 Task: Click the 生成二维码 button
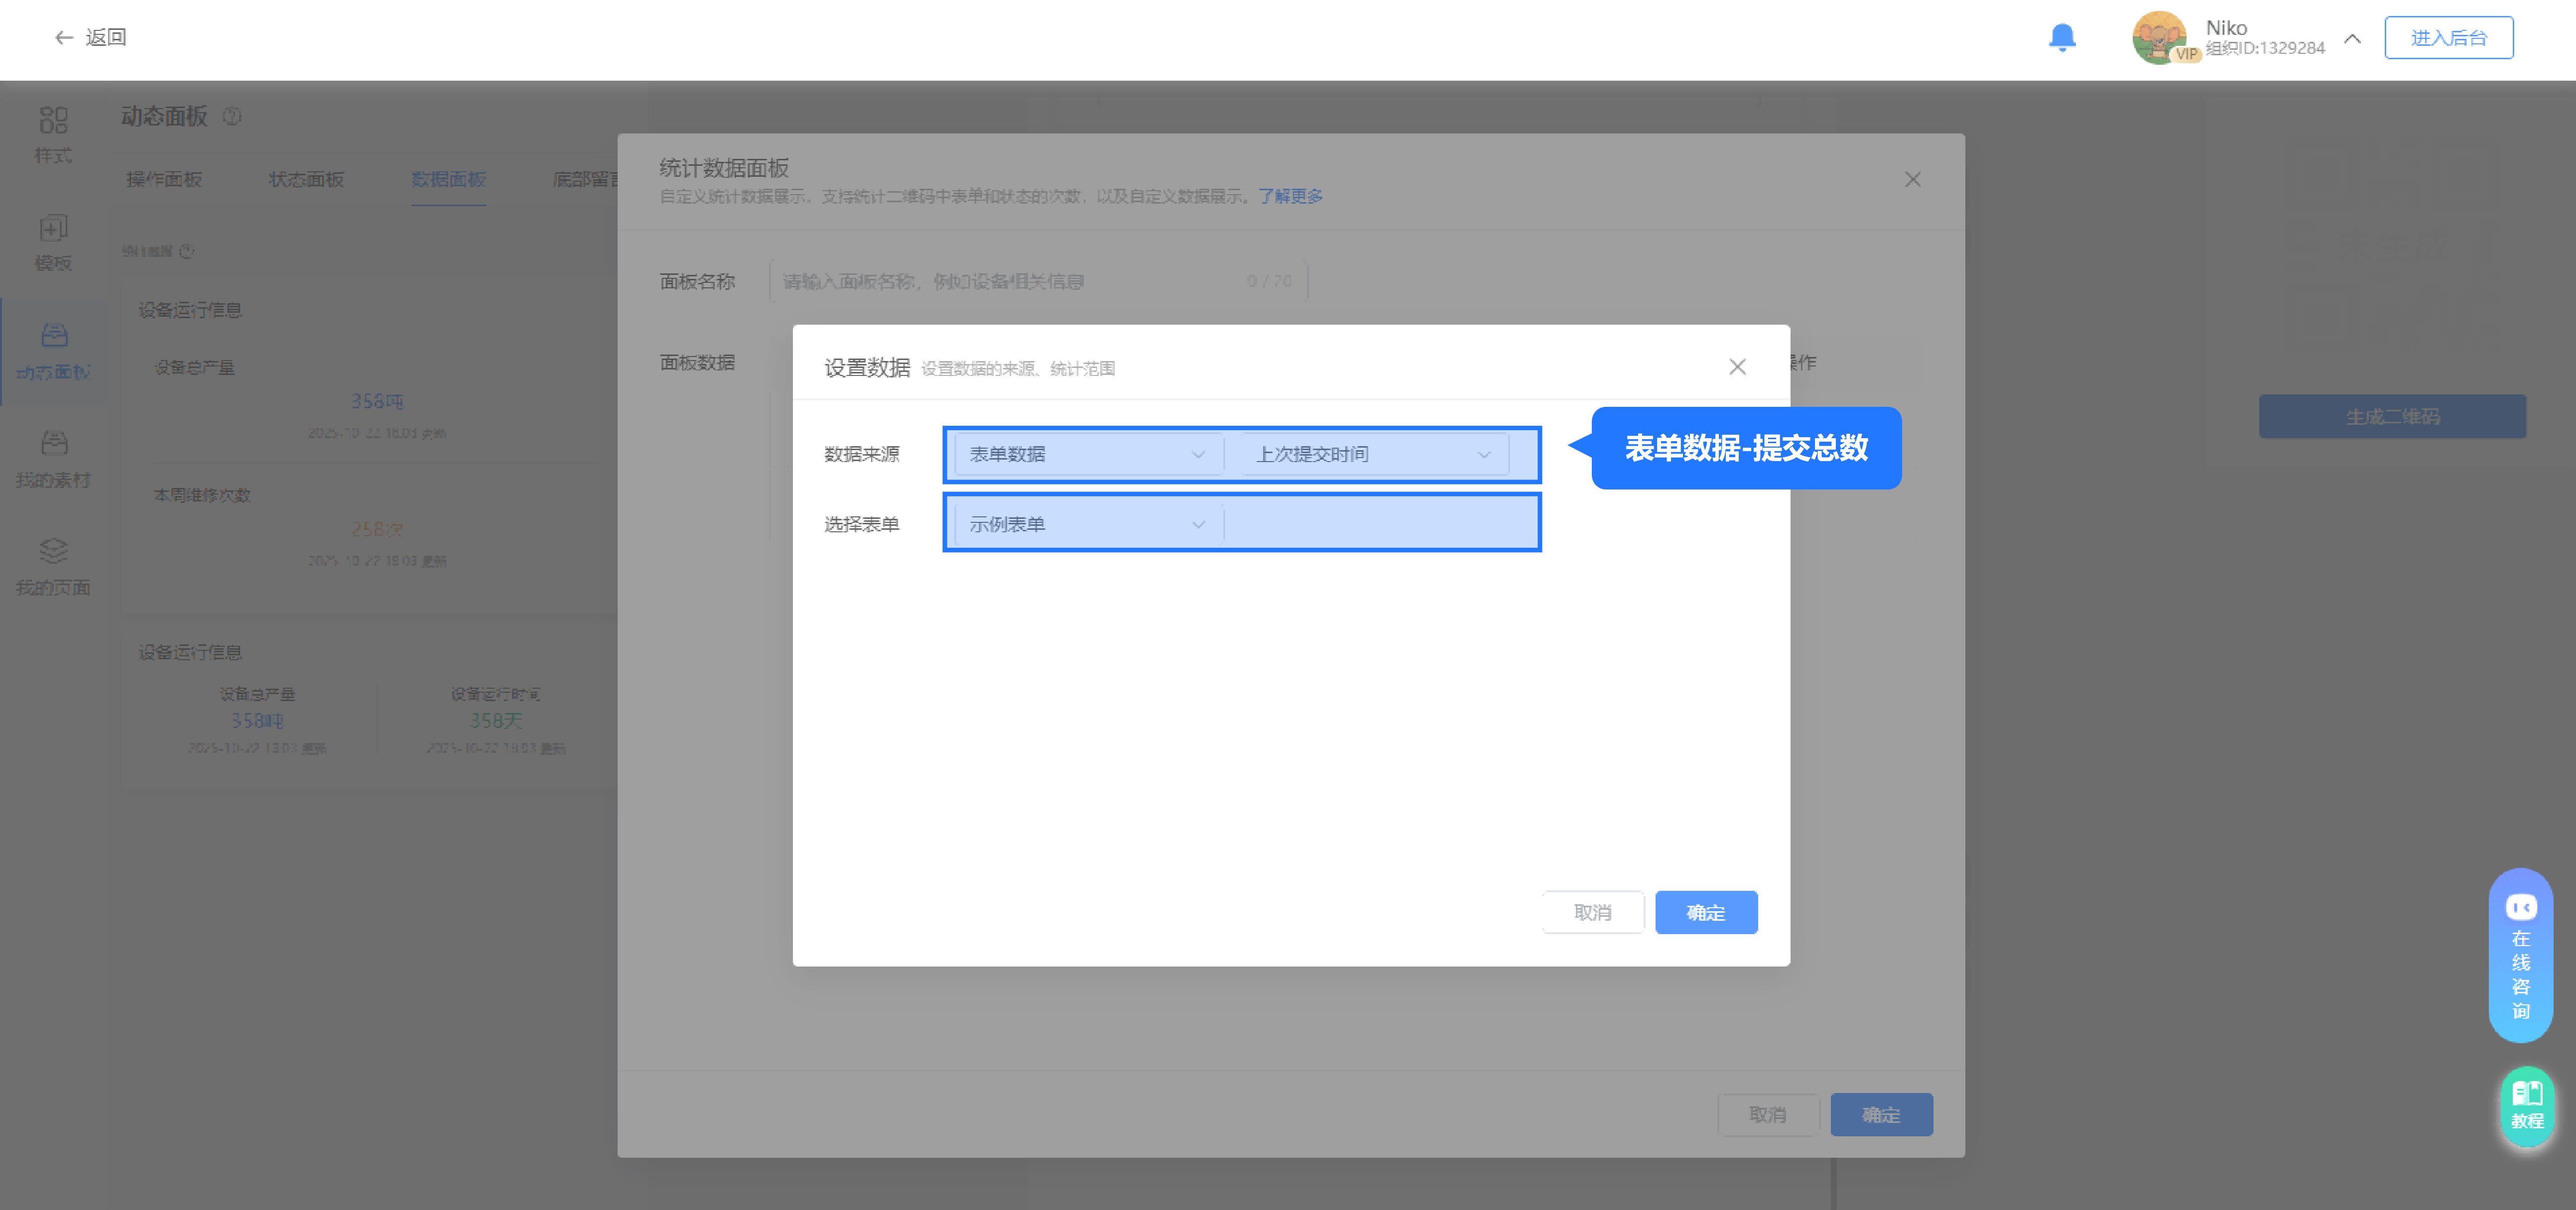point(2392,416)
